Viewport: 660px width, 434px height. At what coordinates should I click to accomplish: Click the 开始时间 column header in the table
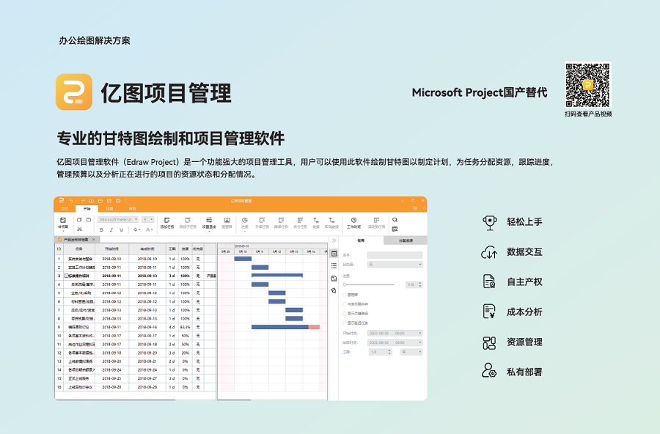pos(112,249)
